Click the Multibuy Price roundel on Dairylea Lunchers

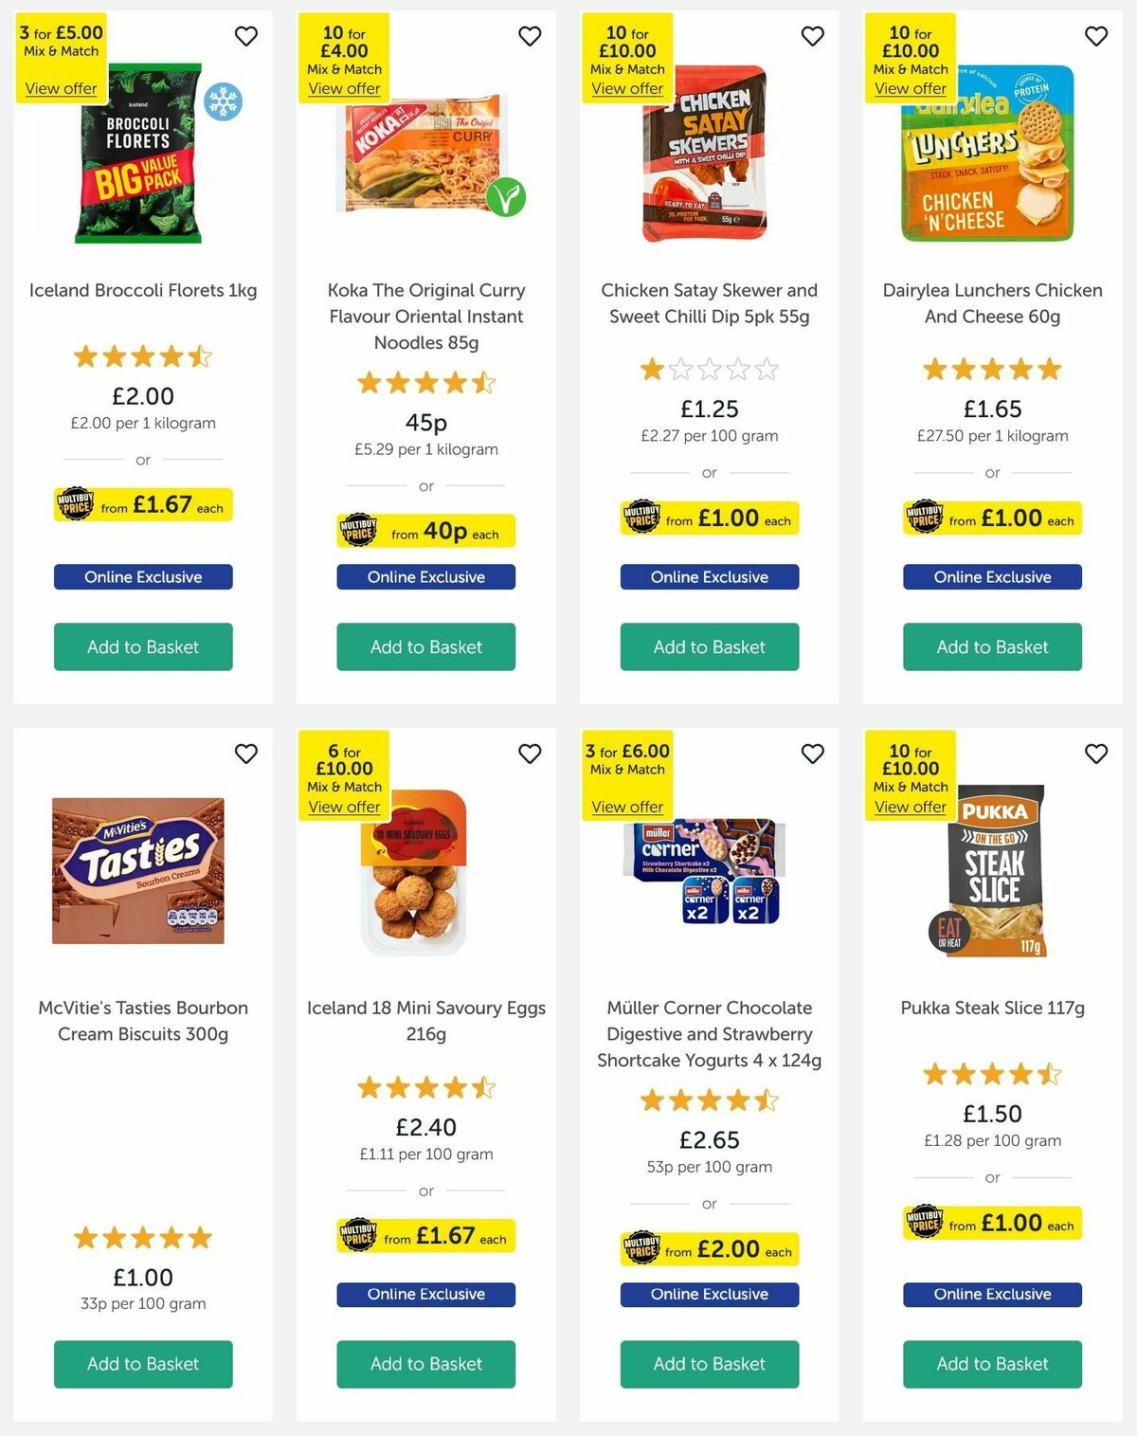pos(926,518)
